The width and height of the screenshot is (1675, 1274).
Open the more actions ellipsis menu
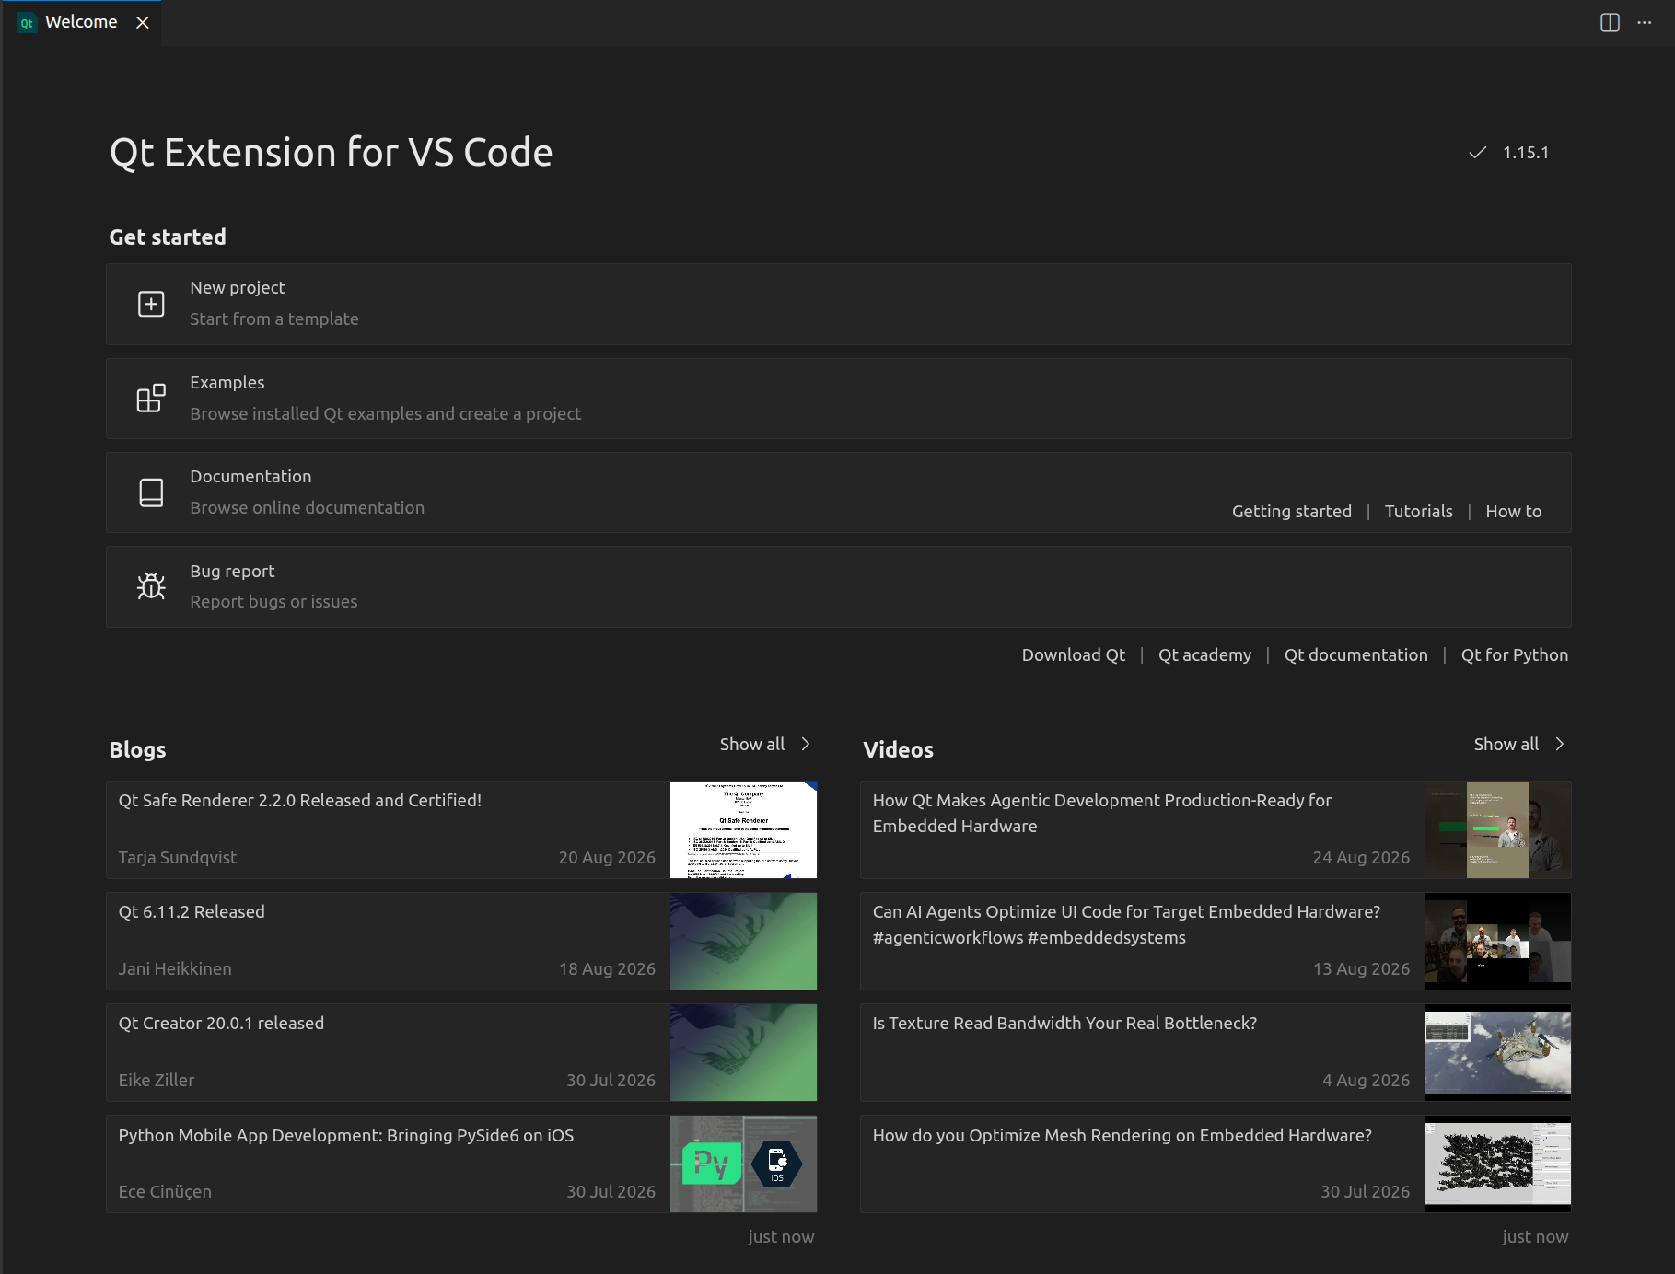(1645, 23)
